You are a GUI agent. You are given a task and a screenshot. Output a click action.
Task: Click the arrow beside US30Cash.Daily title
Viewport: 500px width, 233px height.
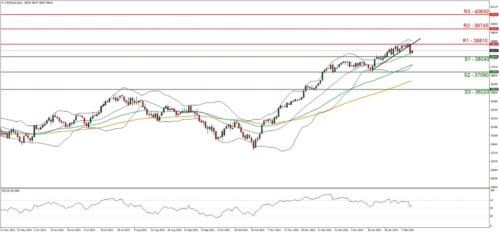point(2,3)
